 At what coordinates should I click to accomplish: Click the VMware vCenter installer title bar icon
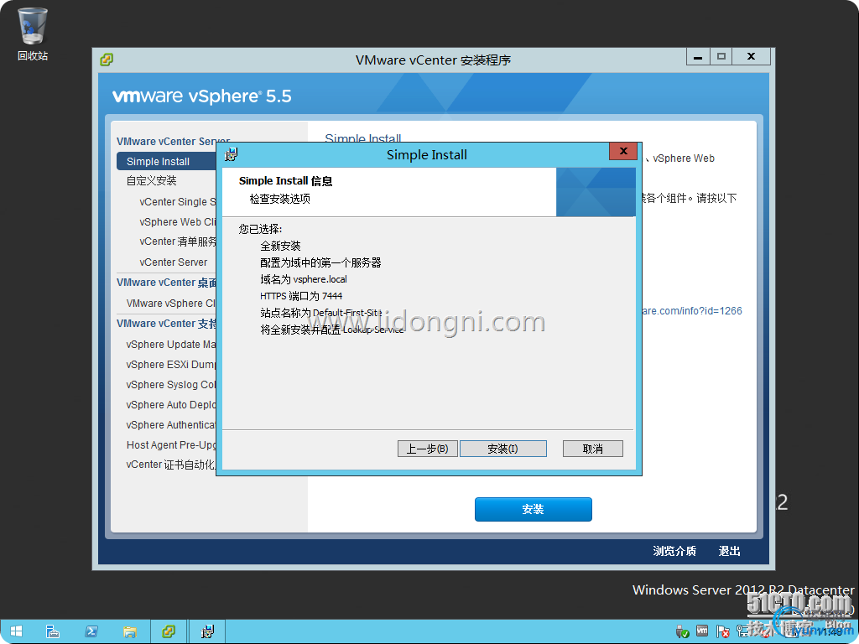click(x=107, y=60)
